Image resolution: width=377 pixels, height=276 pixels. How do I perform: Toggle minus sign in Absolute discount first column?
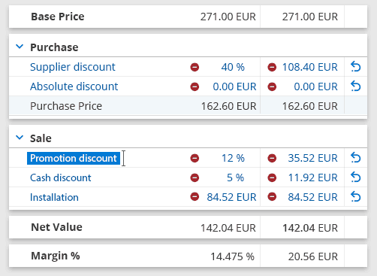tap(195, 86)
